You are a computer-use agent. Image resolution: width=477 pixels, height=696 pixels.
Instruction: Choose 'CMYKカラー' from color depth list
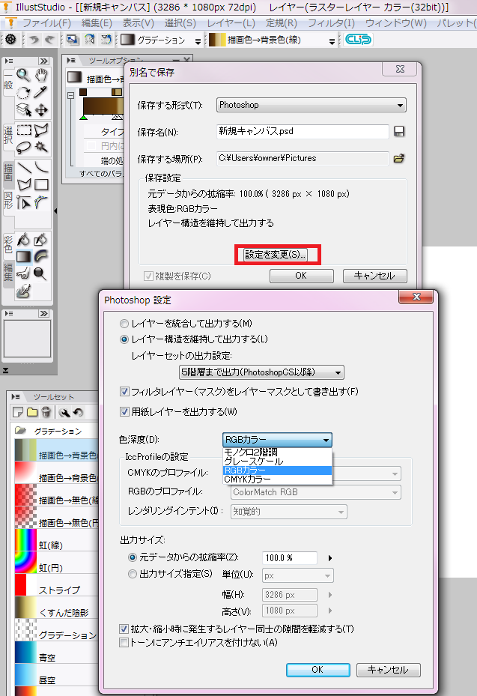tap(248, 479)
